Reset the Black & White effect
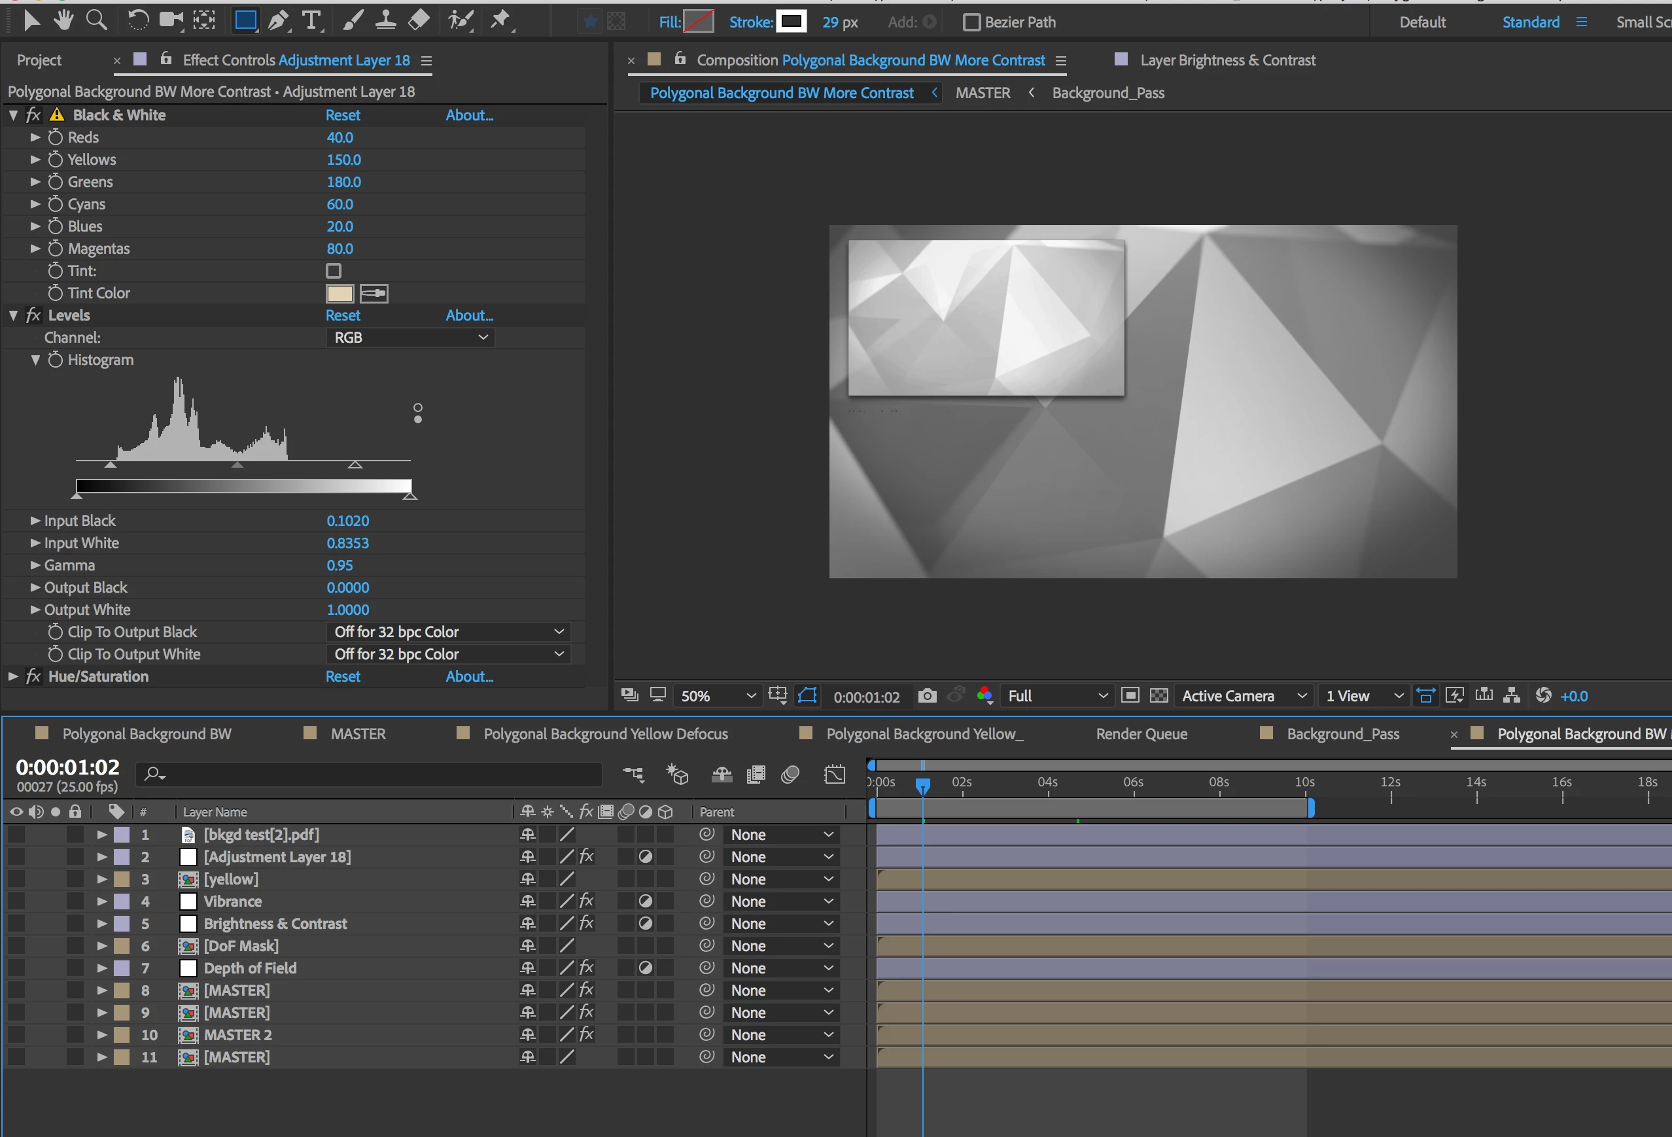This screenshot has width=1672, height=1137. pyautogui.click(x=343, y=115)
